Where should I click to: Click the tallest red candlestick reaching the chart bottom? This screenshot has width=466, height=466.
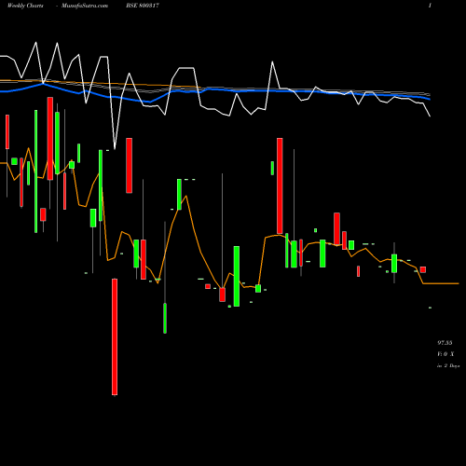[x=115, y=336]
